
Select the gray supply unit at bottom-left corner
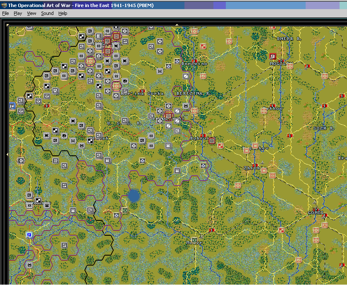coord(29,265)
